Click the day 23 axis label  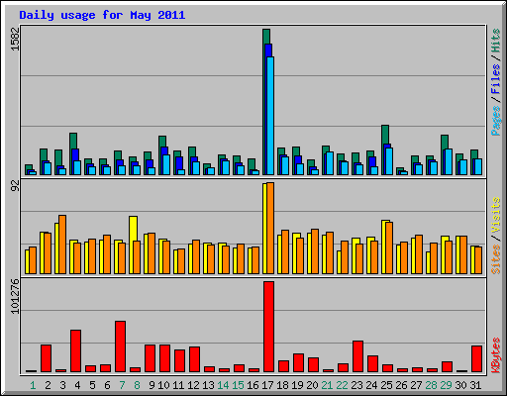356,385
